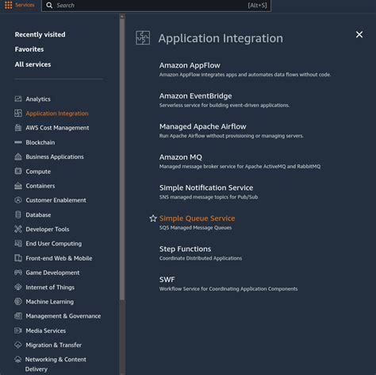Open the Customer Enablement category
The height and width of the screenshot is (375, 376).
(x=56, y=200)
